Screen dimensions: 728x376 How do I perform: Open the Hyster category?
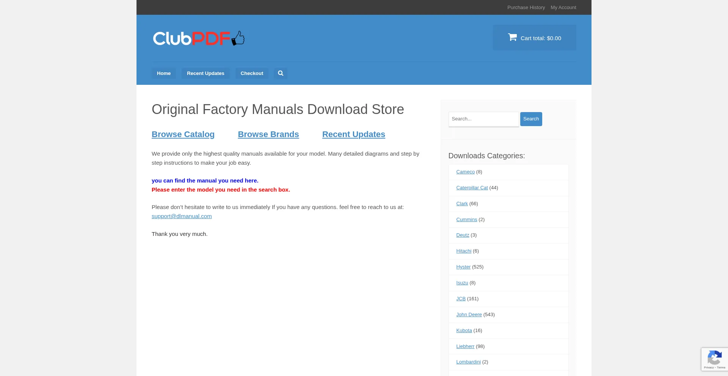(x=463, y=267)
